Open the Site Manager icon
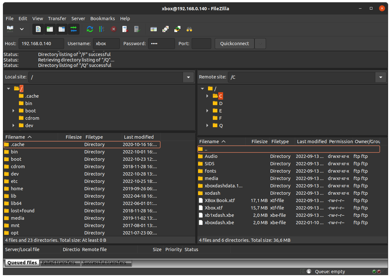391x278 pixels. point(10,29)
